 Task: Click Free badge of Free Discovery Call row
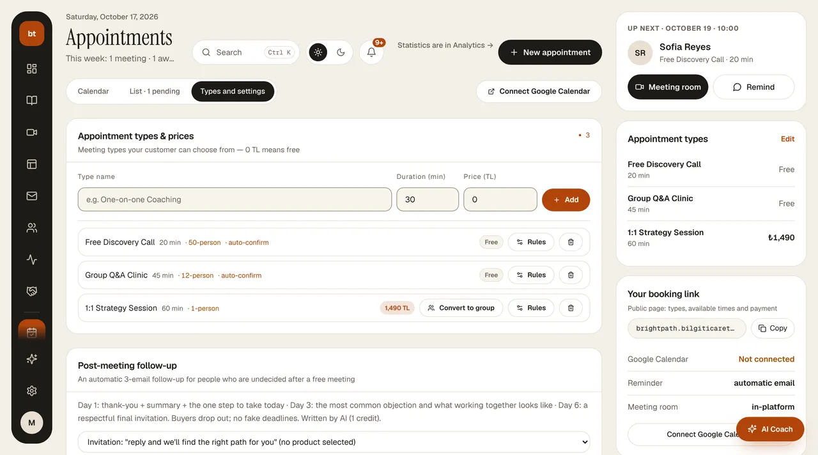[491, 242]
